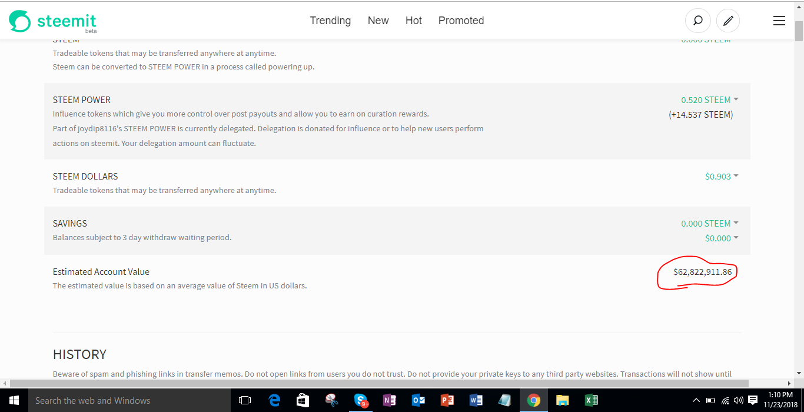Image resolution: width=804 pixels, height=412 pixels.
Task: Open the hamburger menu
Action: (779, 21)
